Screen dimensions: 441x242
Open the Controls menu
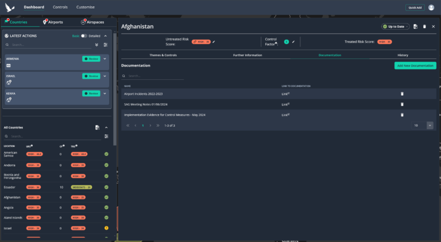tap(60, 7)
